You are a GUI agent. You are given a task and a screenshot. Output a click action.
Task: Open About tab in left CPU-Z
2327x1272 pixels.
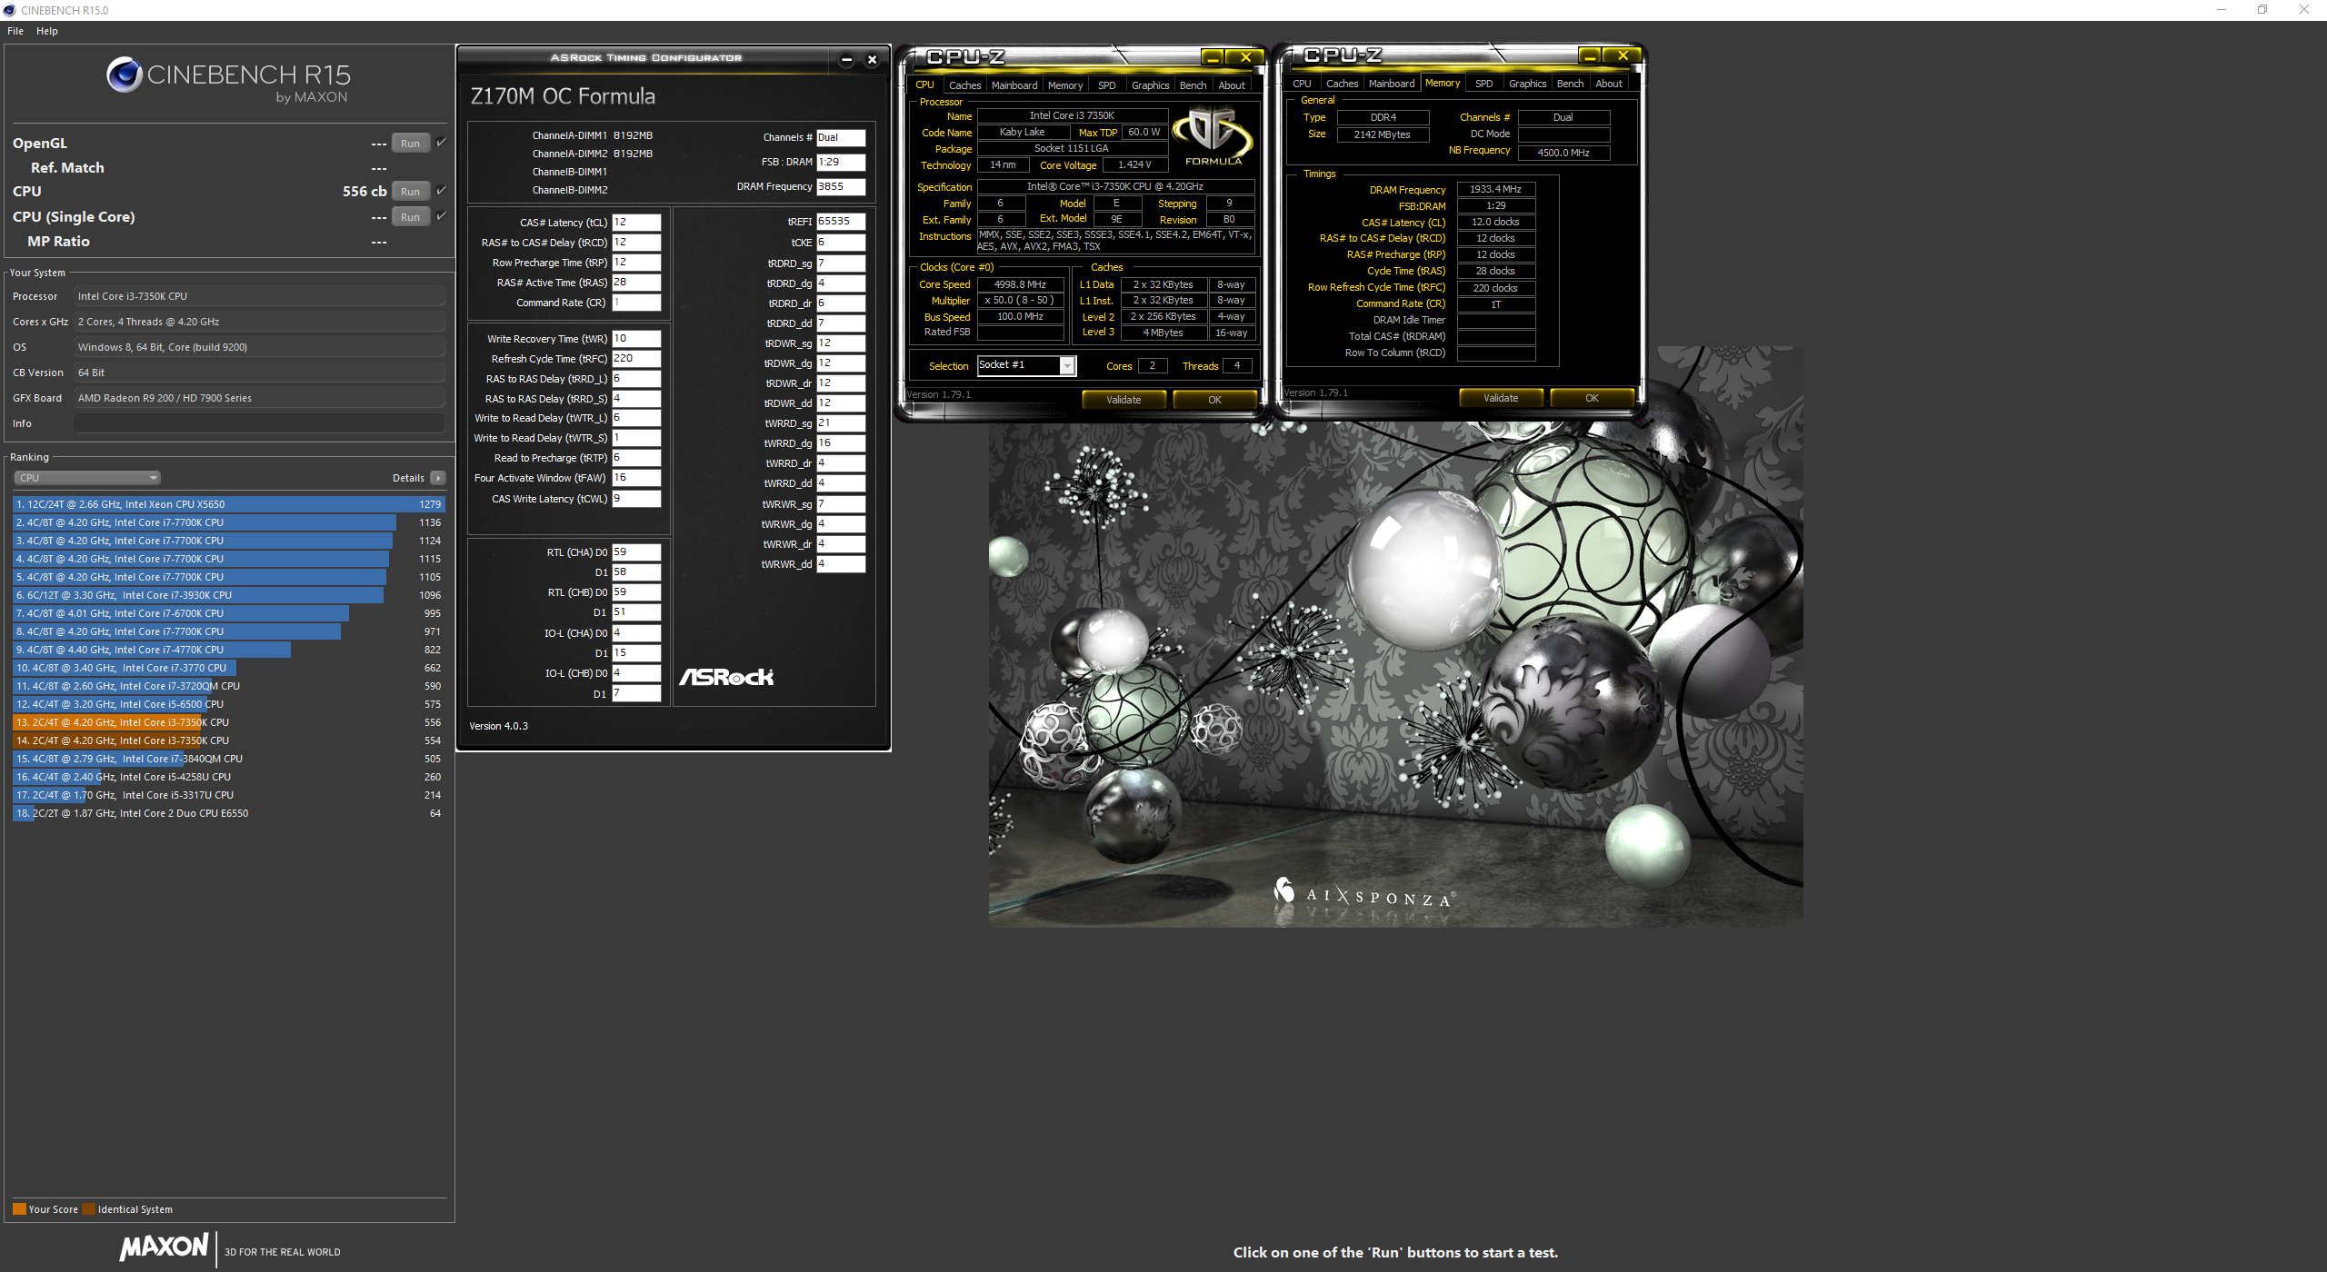tap(1232, 85)
